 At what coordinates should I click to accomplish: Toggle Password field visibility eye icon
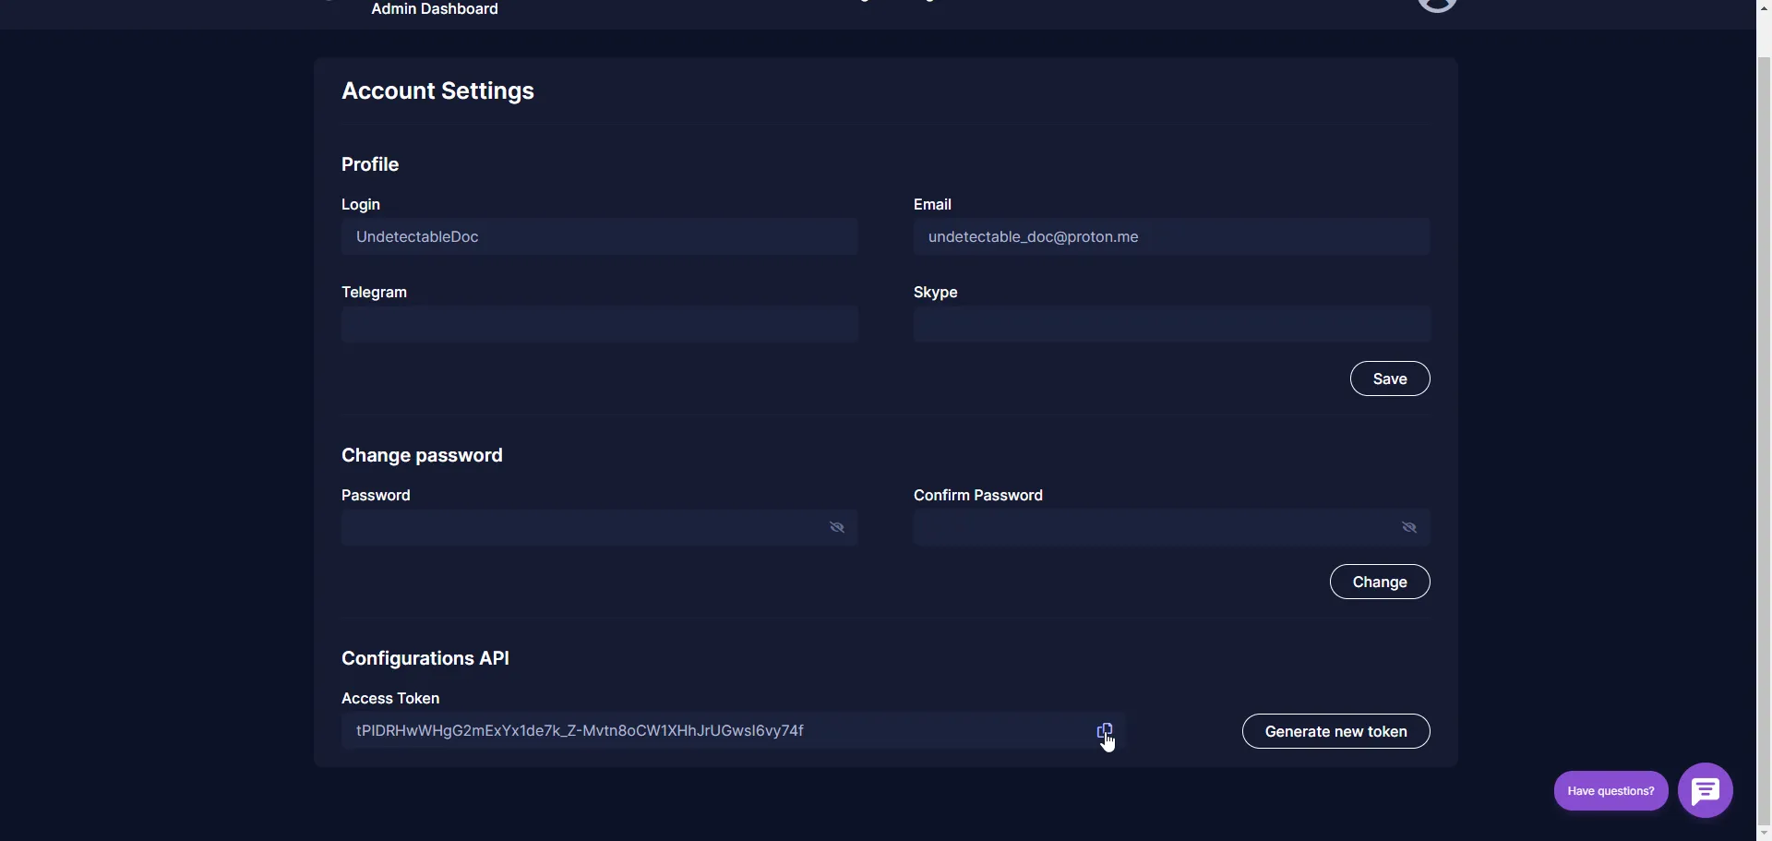click(837, 527)
